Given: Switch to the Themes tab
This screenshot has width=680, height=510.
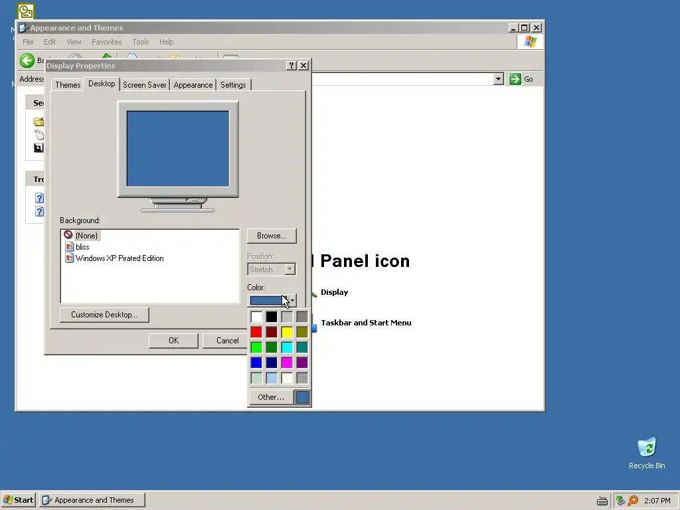Looking at the screenshot, I should pos(68,84).
